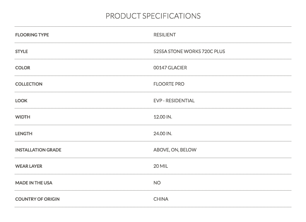The image size is (306, 222).
Task: Click the 12.00 IN. width value
Action: 163,117
